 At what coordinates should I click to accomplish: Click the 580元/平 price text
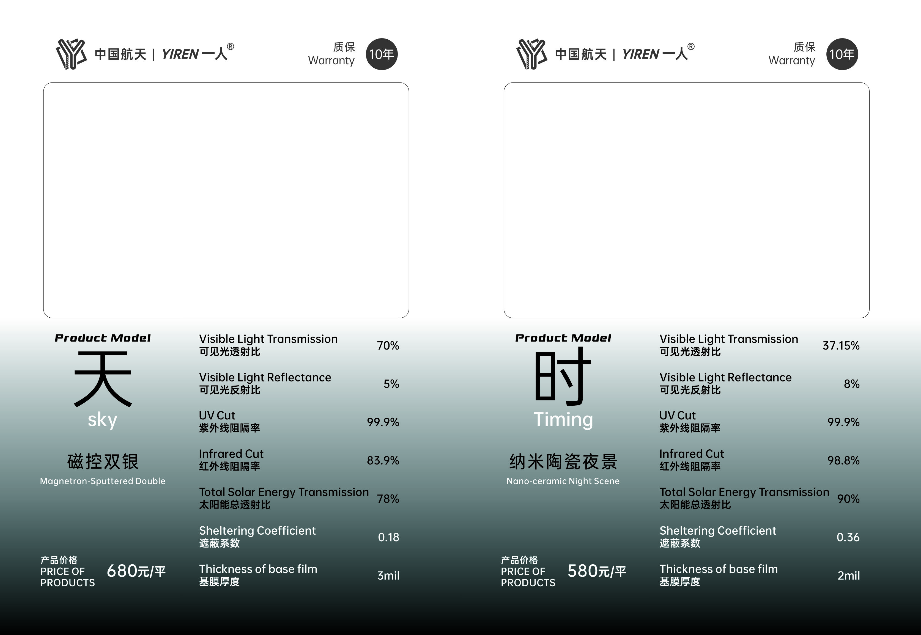(597, 571)
